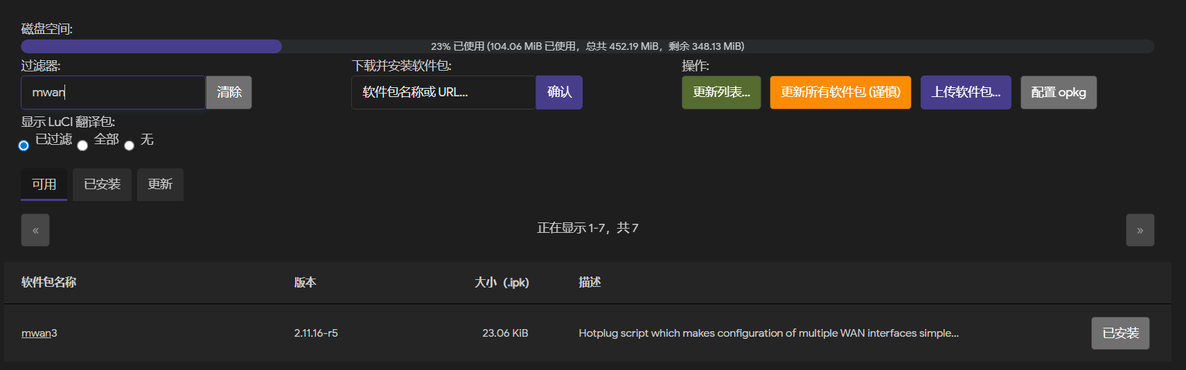This screenshot has width=1186, height=370.
Task: Click the disk space usage bar
Action: point(587,46)
